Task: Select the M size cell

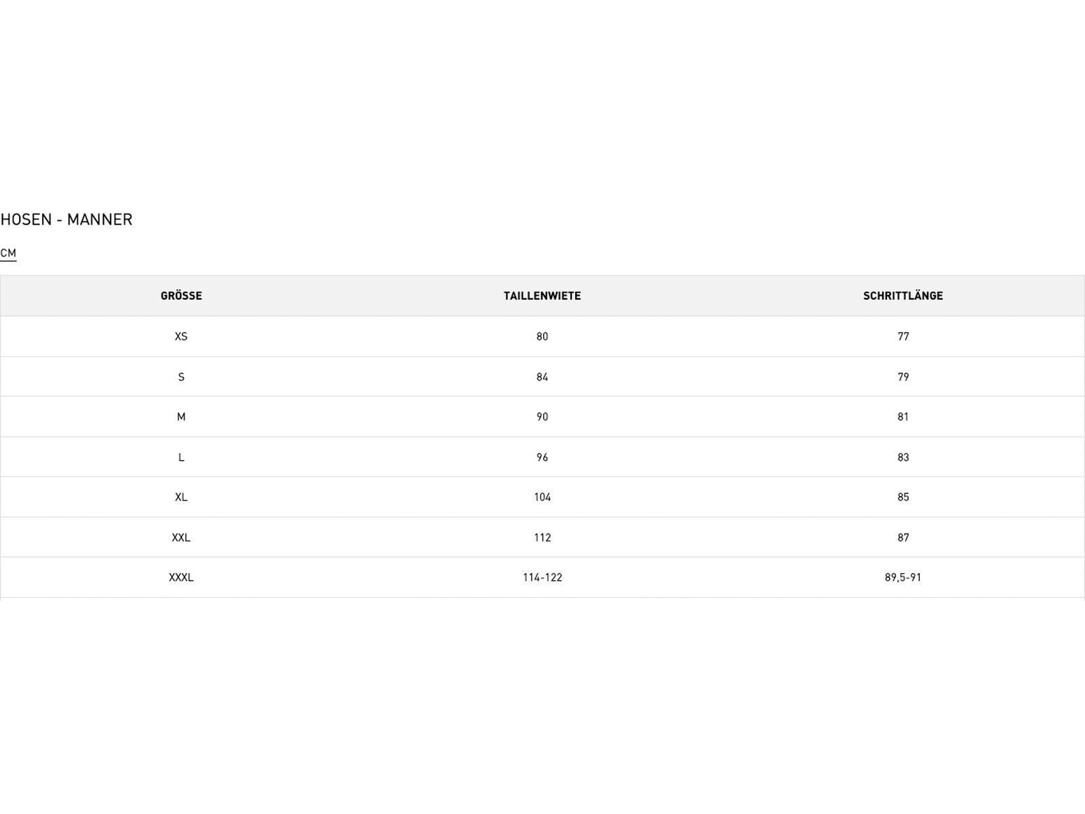Action: coord(181,417)
